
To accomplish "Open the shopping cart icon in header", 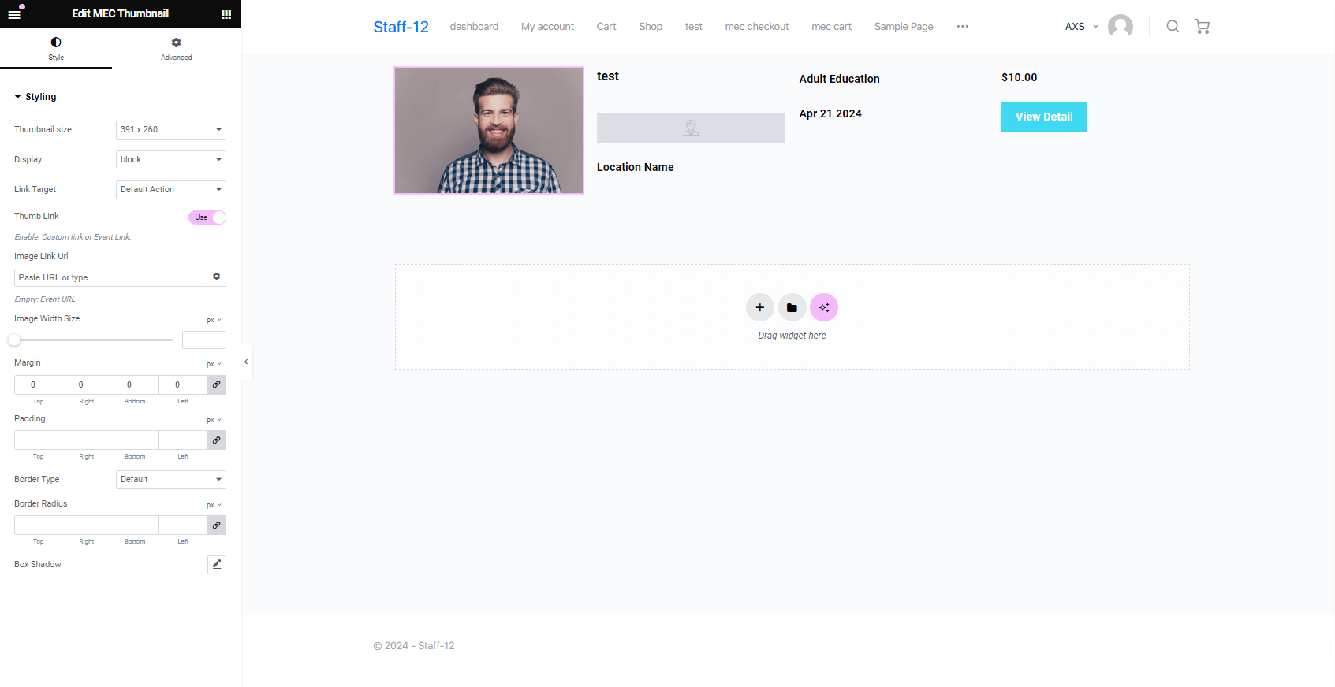I will point(1203,27).
